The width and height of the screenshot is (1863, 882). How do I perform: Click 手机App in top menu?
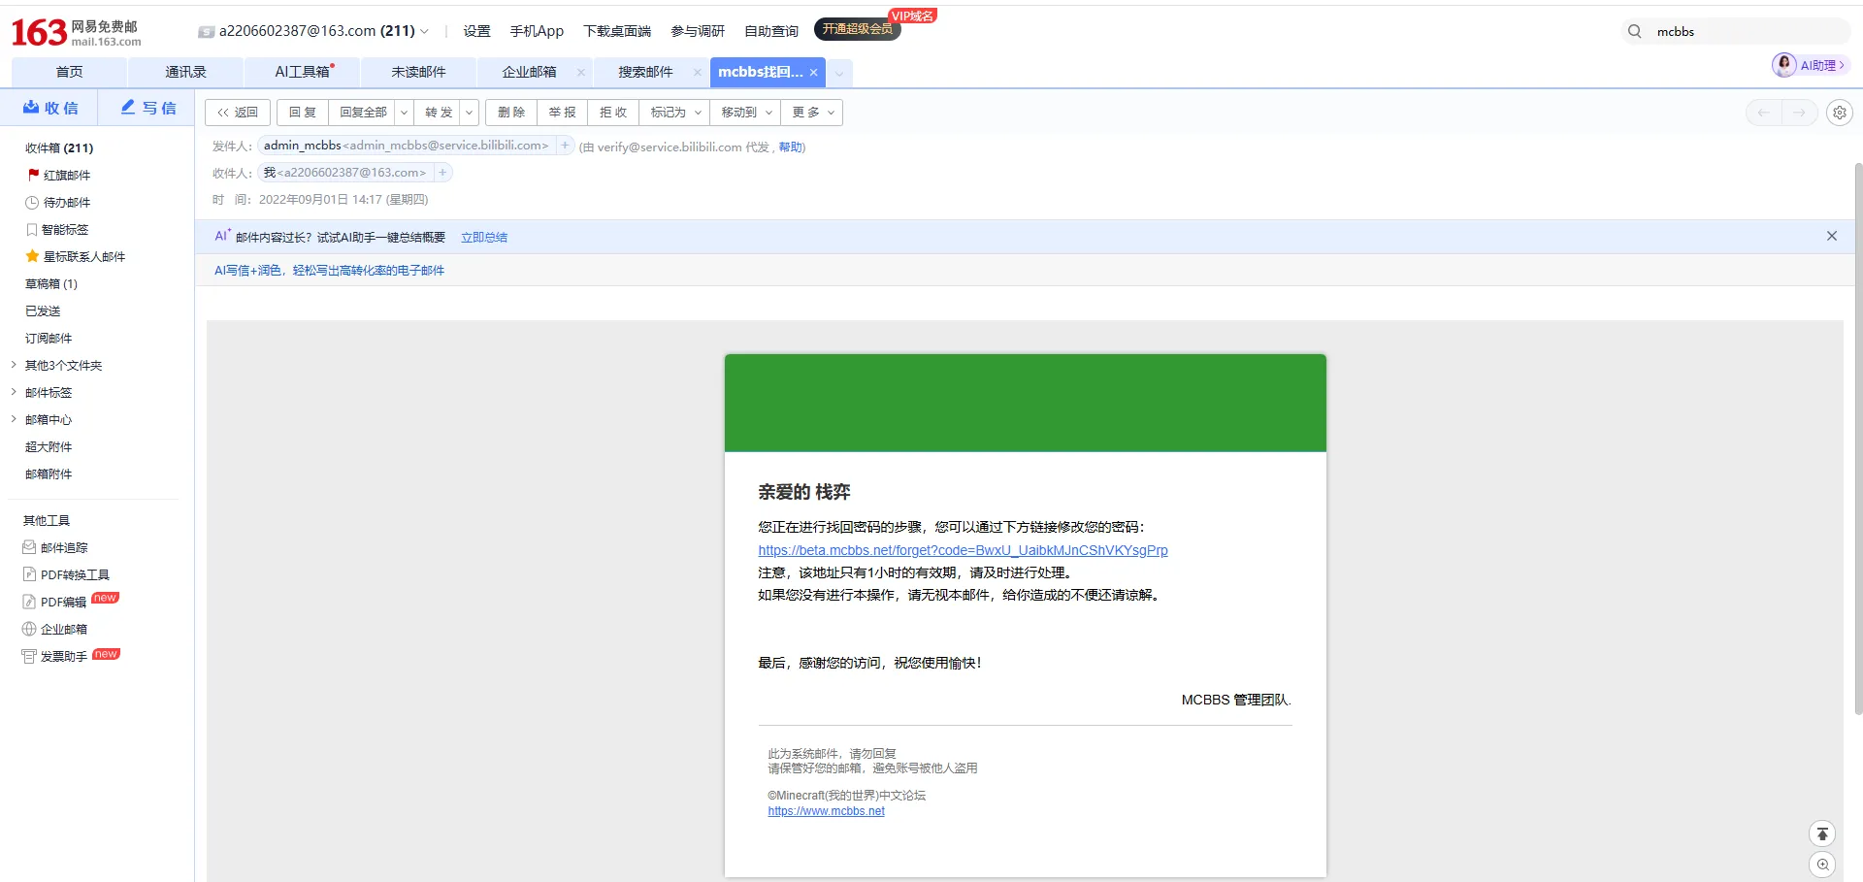tap(537, 32)
